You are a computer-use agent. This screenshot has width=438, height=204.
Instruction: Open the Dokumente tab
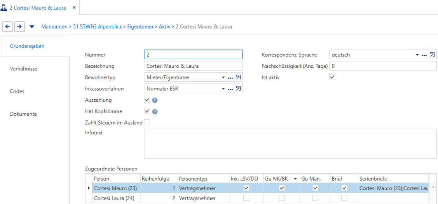(23, 114)
